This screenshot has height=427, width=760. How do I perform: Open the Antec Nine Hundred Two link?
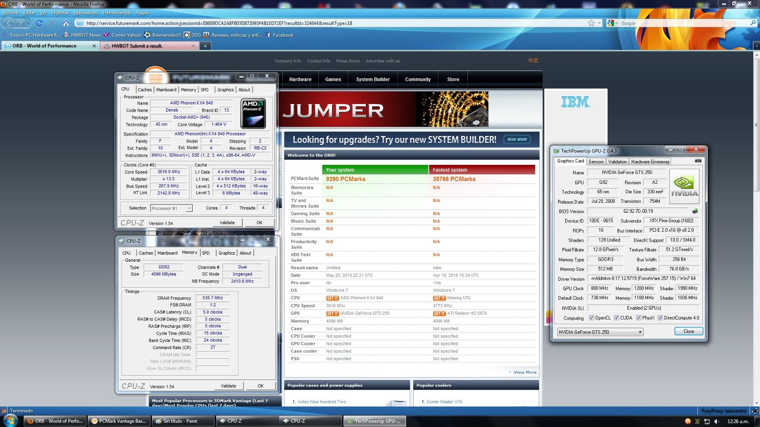(322, 402)
